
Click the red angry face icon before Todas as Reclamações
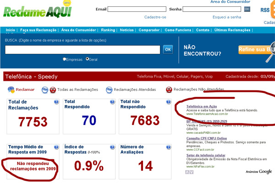(53, 90)
